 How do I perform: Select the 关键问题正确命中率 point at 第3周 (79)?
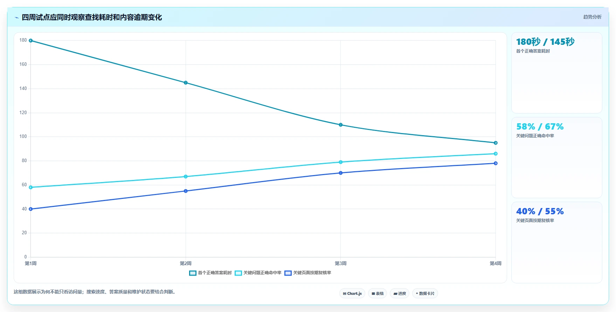(341, 162)
